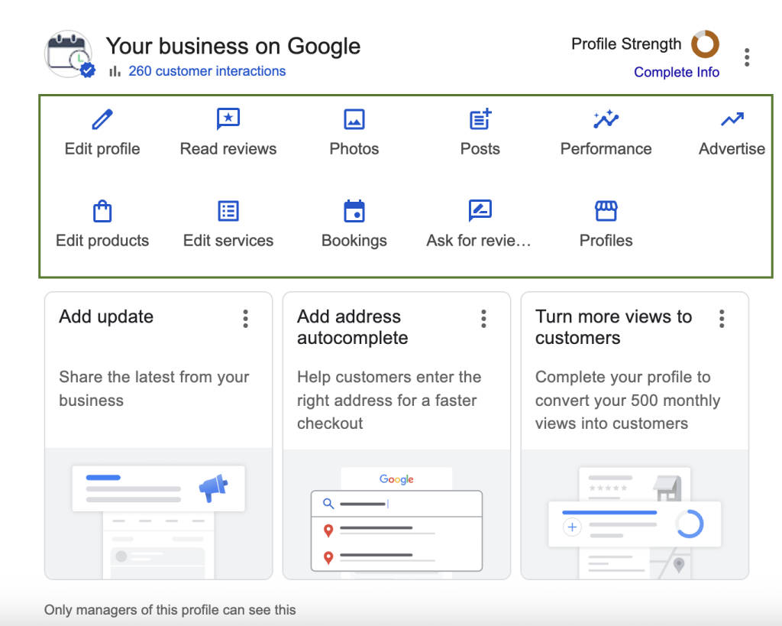Open the page-level three-dot overflow menu
Screen dimensions: 782x626
click(747, 57)
